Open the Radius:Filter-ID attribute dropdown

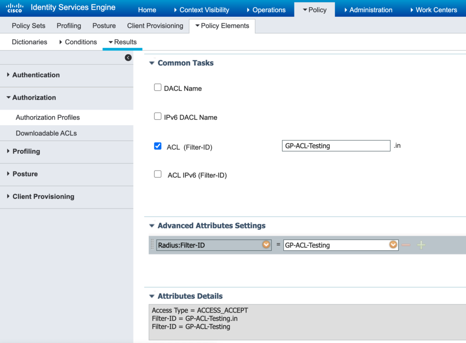click(266, 245)
